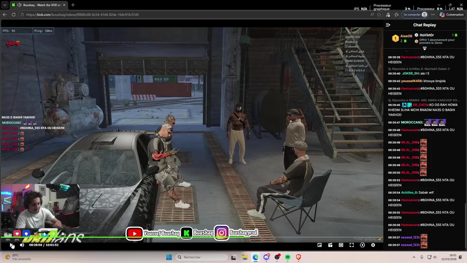This screenshot has width=467, height=263.
Task: Click Kick logo in stream overlay banner
Action: tap(186, 233)
